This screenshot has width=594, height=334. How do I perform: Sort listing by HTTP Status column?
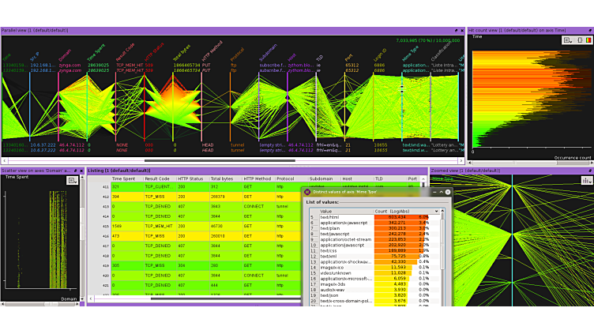pyautogui.click(x=192, y=178)
